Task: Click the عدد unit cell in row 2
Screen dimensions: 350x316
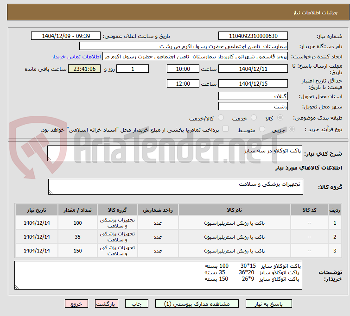Action: (158, 237)
